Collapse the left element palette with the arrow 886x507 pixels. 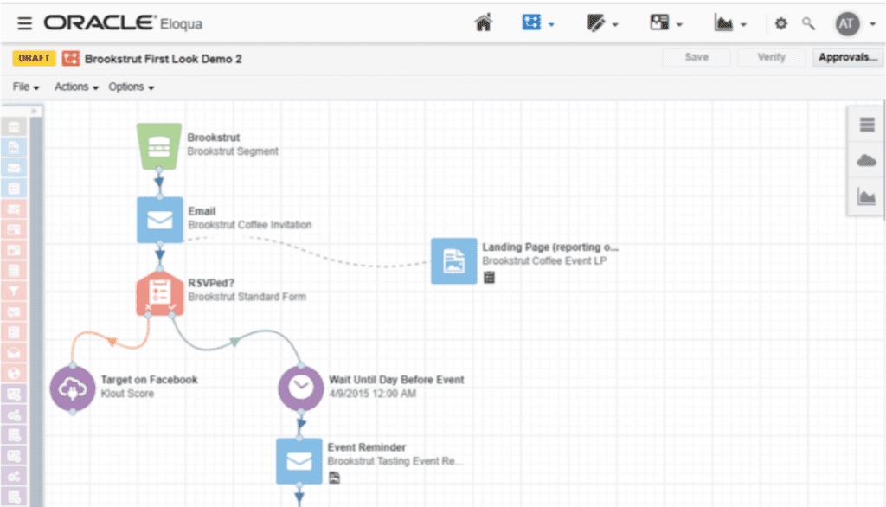tap(35, 111)
